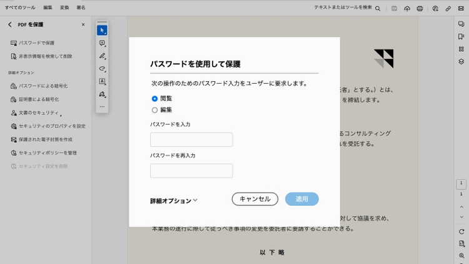The width and height of the screenshot is (469, 264).
Task: Select the 編集 radio button
Action: pos(154,110)
